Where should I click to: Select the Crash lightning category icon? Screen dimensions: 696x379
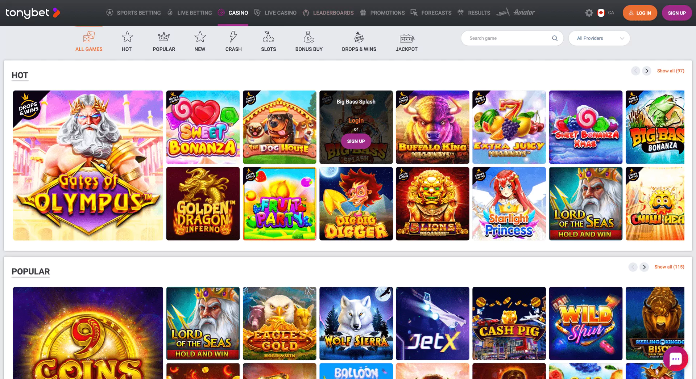233,37
